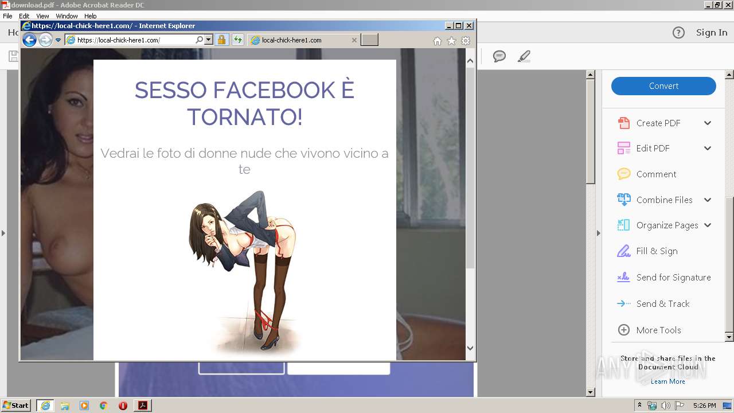Expand Combine Files options
Screen dimensions: 734x413
click(x=708, y=200)
